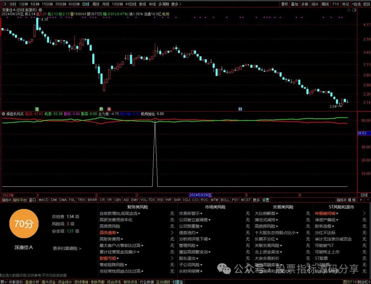Click the 日线 label at axis corner
Viewport: 371px width, 284px height.
(364, 195)
